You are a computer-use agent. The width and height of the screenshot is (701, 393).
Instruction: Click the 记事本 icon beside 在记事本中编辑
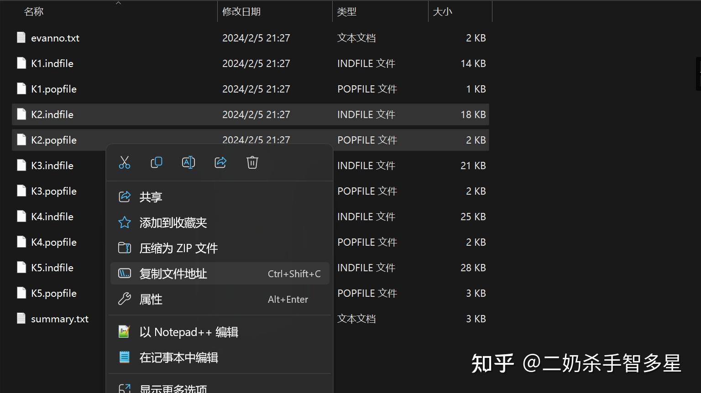pos(124,357)
